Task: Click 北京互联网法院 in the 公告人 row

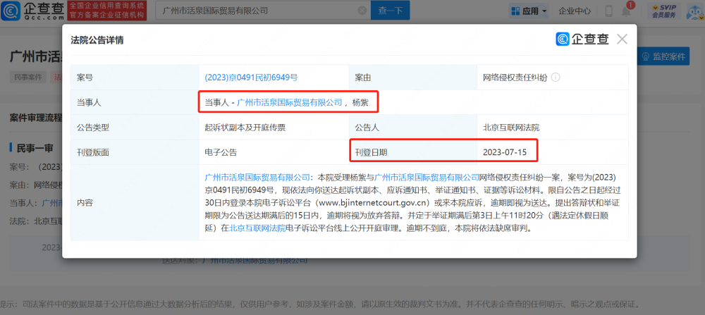Action: coord(511,127)
